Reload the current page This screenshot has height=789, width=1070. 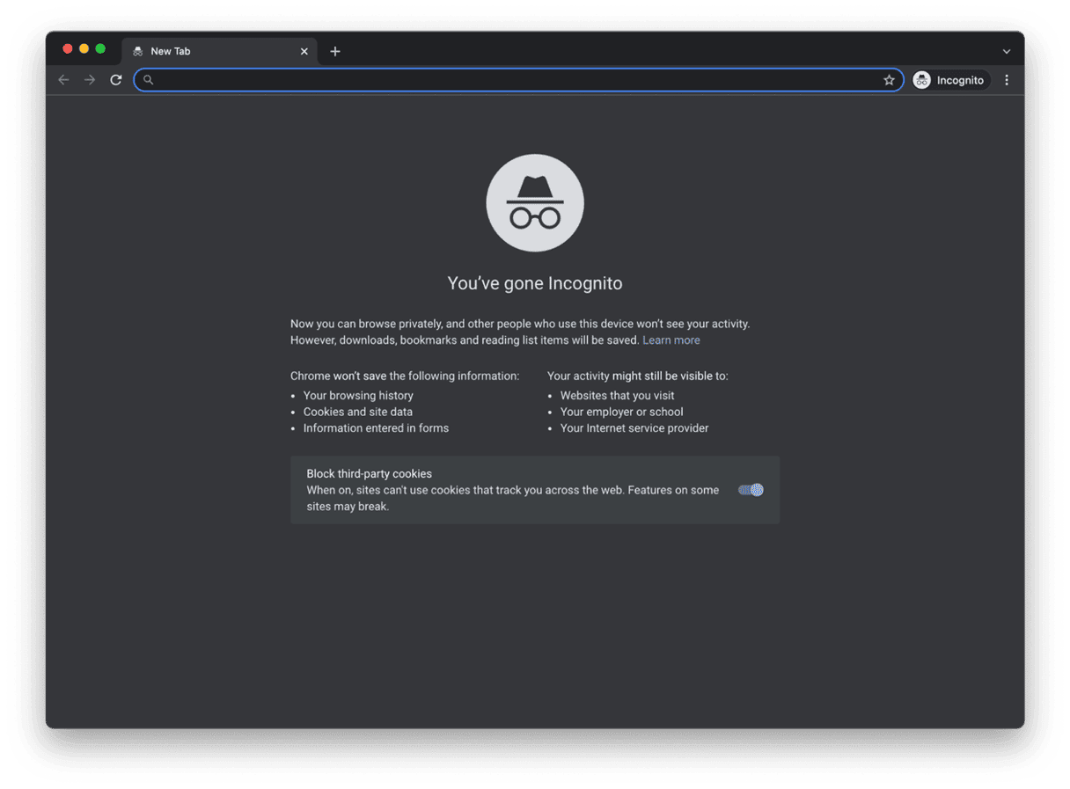pyautogui.click(x=115, y=80)
